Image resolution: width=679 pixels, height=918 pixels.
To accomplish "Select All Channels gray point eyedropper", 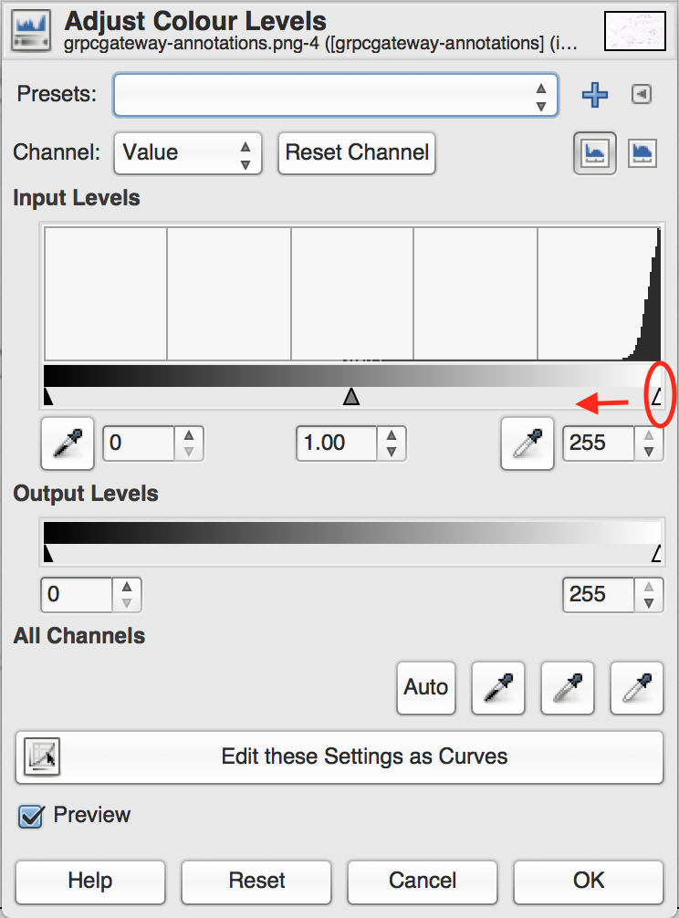I will [567, 688].
